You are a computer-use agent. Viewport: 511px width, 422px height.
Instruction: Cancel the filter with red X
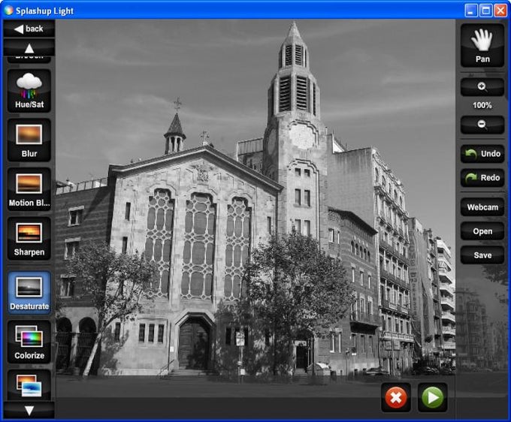[x=396, y=397]
